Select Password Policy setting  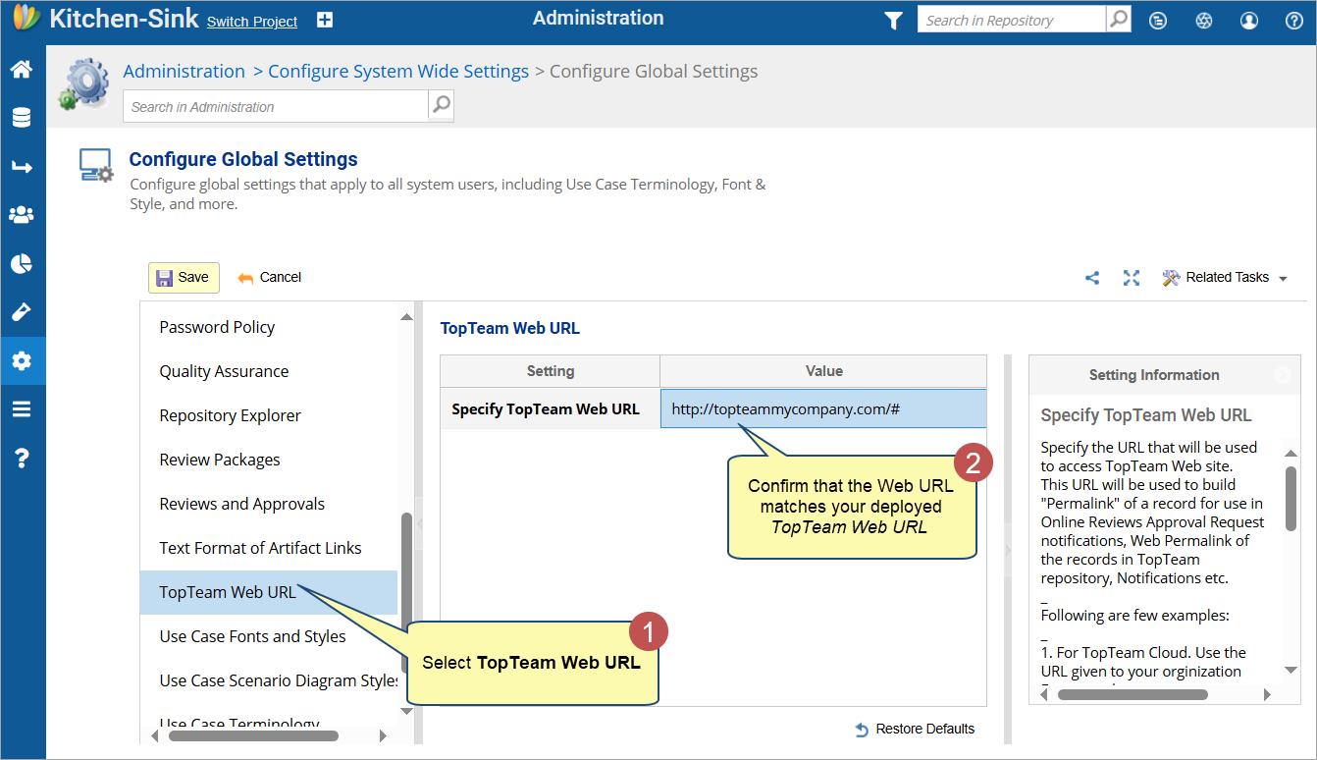(269, 327)
